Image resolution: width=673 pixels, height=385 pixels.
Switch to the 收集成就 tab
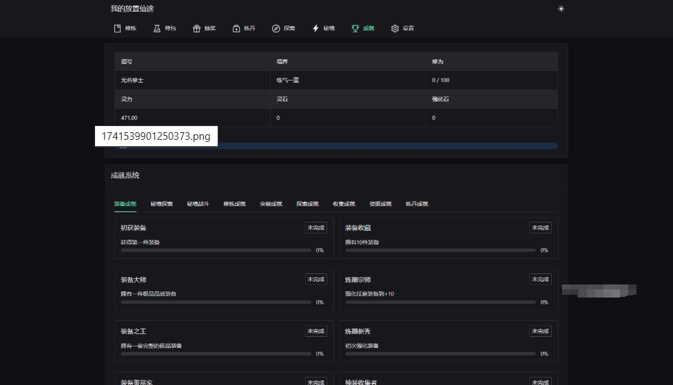tap(344, 204)
